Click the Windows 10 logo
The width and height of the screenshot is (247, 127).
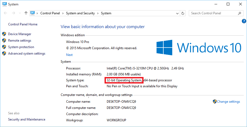[199, 47]
